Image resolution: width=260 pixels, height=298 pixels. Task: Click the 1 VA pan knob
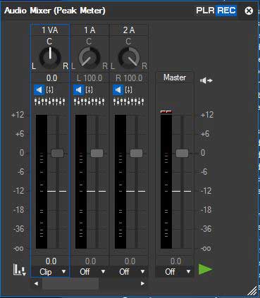(50, 58)
